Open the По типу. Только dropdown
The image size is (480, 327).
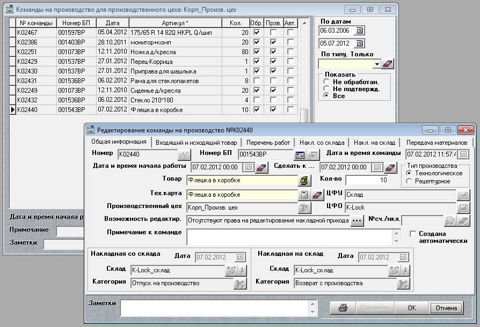(x=377, y=64)
